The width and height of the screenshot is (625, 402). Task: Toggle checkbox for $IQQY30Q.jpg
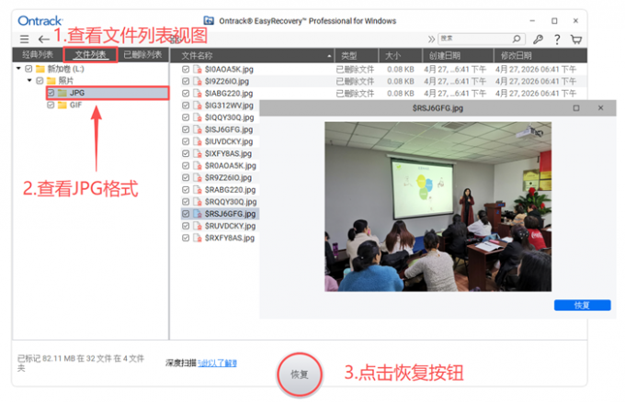[186, 117]
